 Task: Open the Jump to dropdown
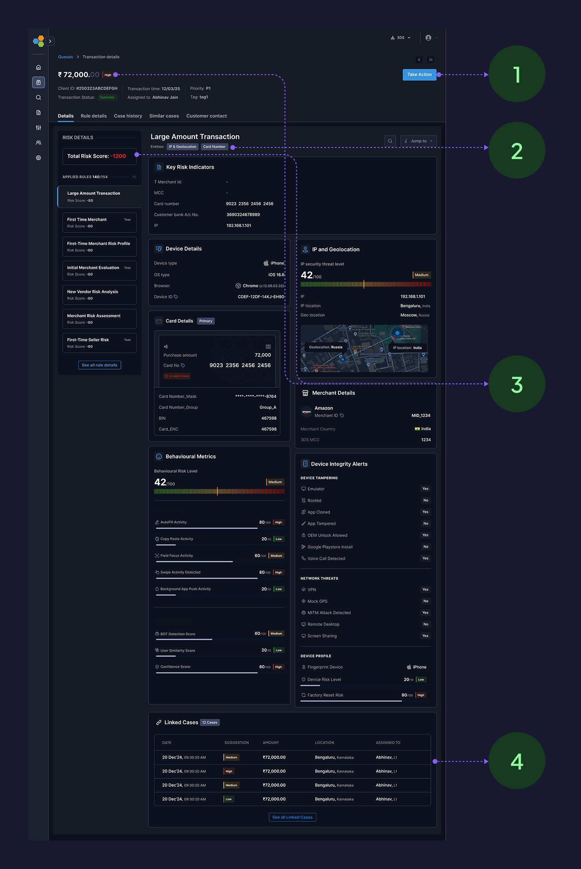pos(418,141)
